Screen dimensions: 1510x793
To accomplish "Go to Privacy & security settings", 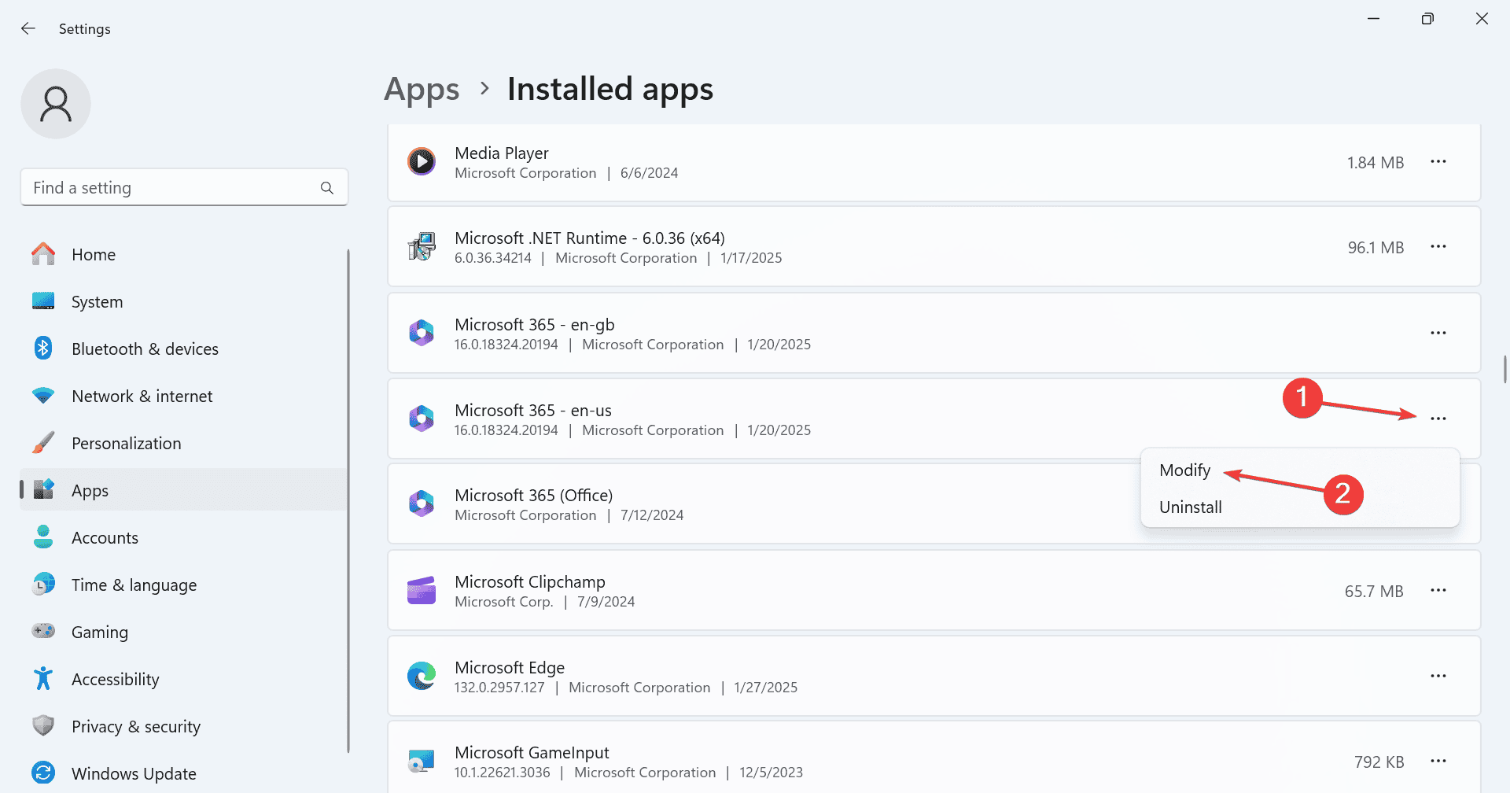I will [x=135, y=727].
